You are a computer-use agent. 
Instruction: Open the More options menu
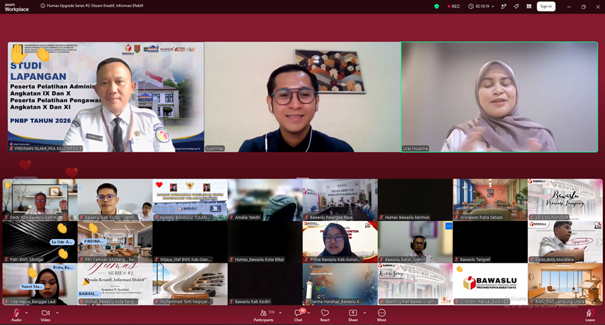pyautogui.click(x=382, y=316)
